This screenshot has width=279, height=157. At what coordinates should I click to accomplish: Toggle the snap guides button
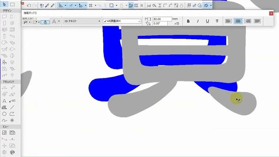(71, 6)
